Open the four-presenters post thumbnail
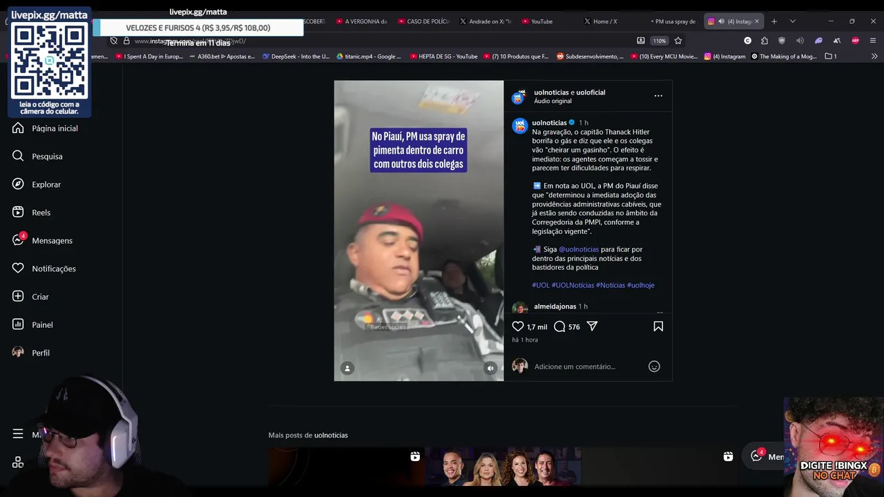Screen dimensions: 884x497 click(502, 467)
